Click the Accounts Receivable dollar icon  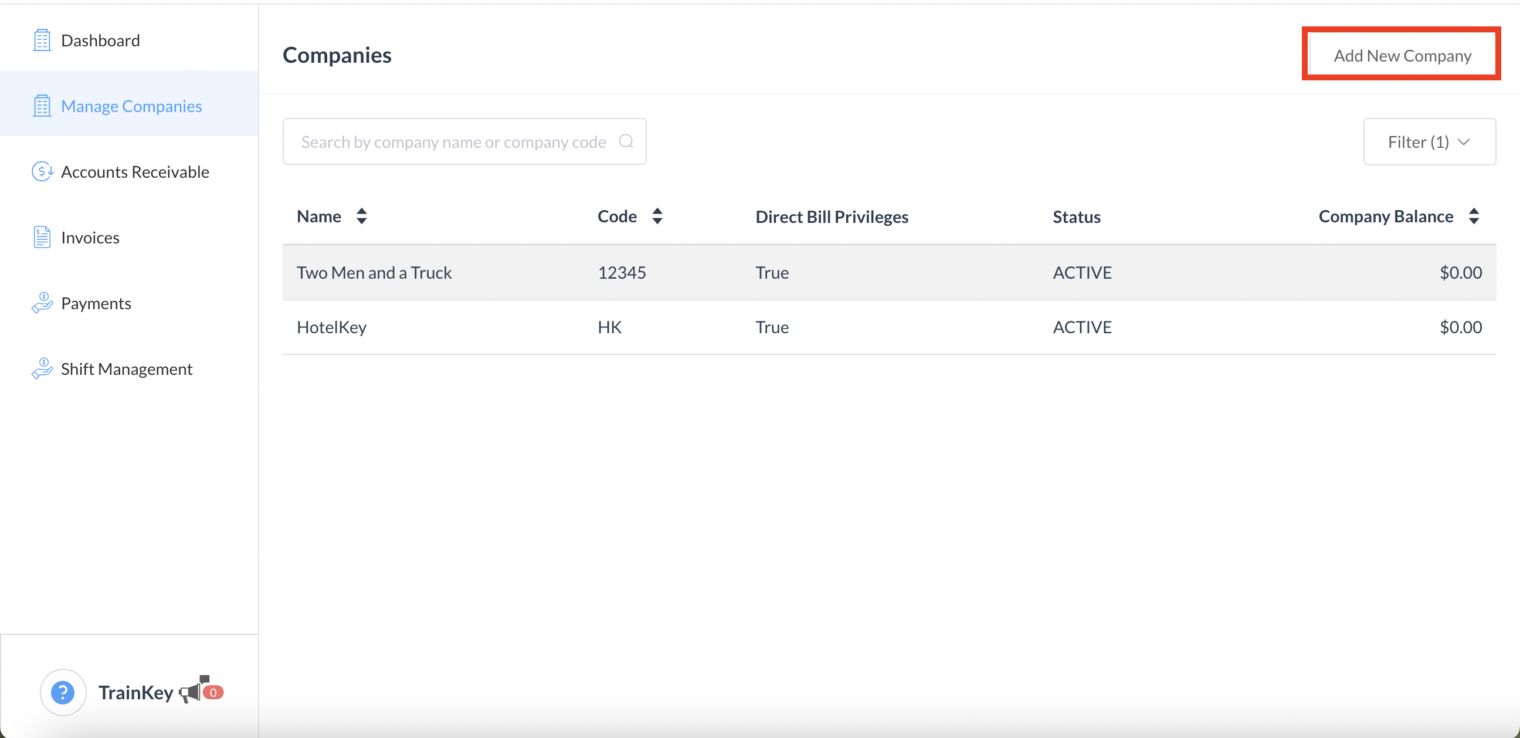(42, 172)
